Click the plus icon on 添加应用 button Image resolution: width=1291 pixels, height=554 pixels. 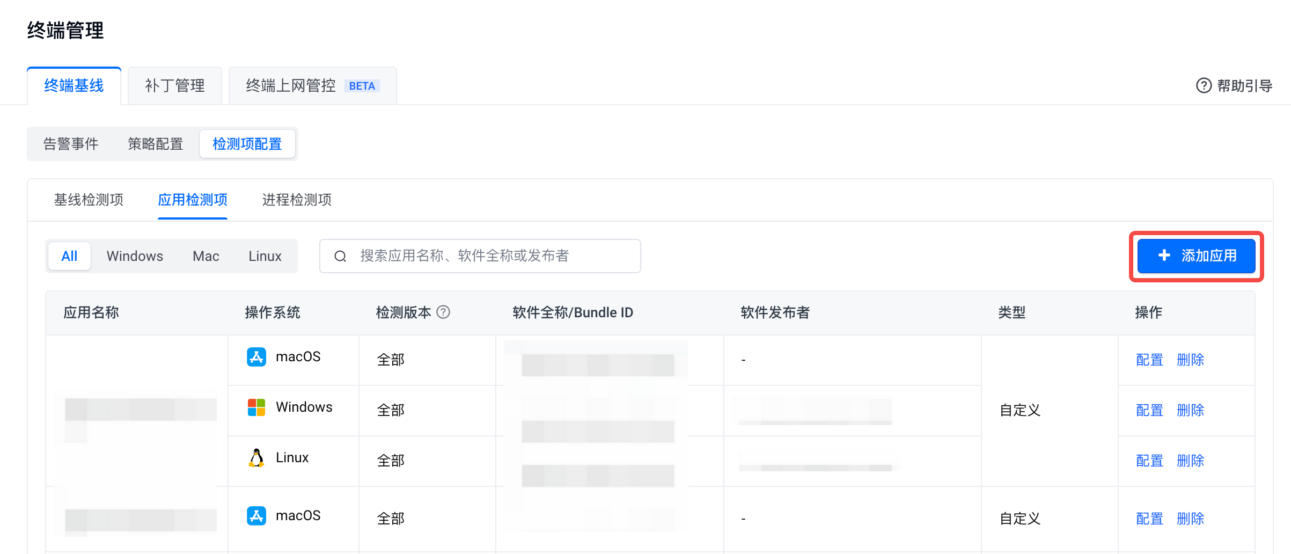[1164, 256]
